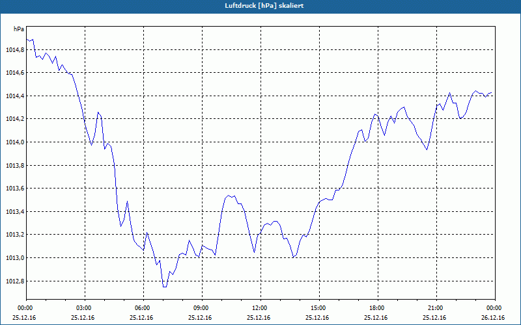The image size is (521, 325).
Task: Click the 00:00 time label above 25.12.16
Action: 26,308
